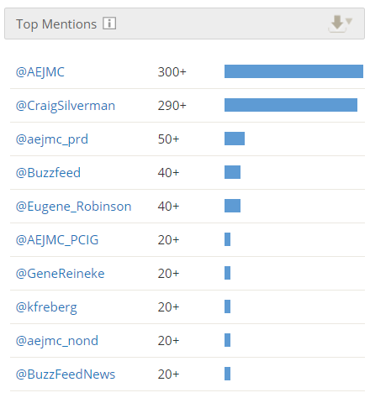370x398 pixels.
Task: Click the info icon beside Top Mentions
Action: (x=109, y=24)
